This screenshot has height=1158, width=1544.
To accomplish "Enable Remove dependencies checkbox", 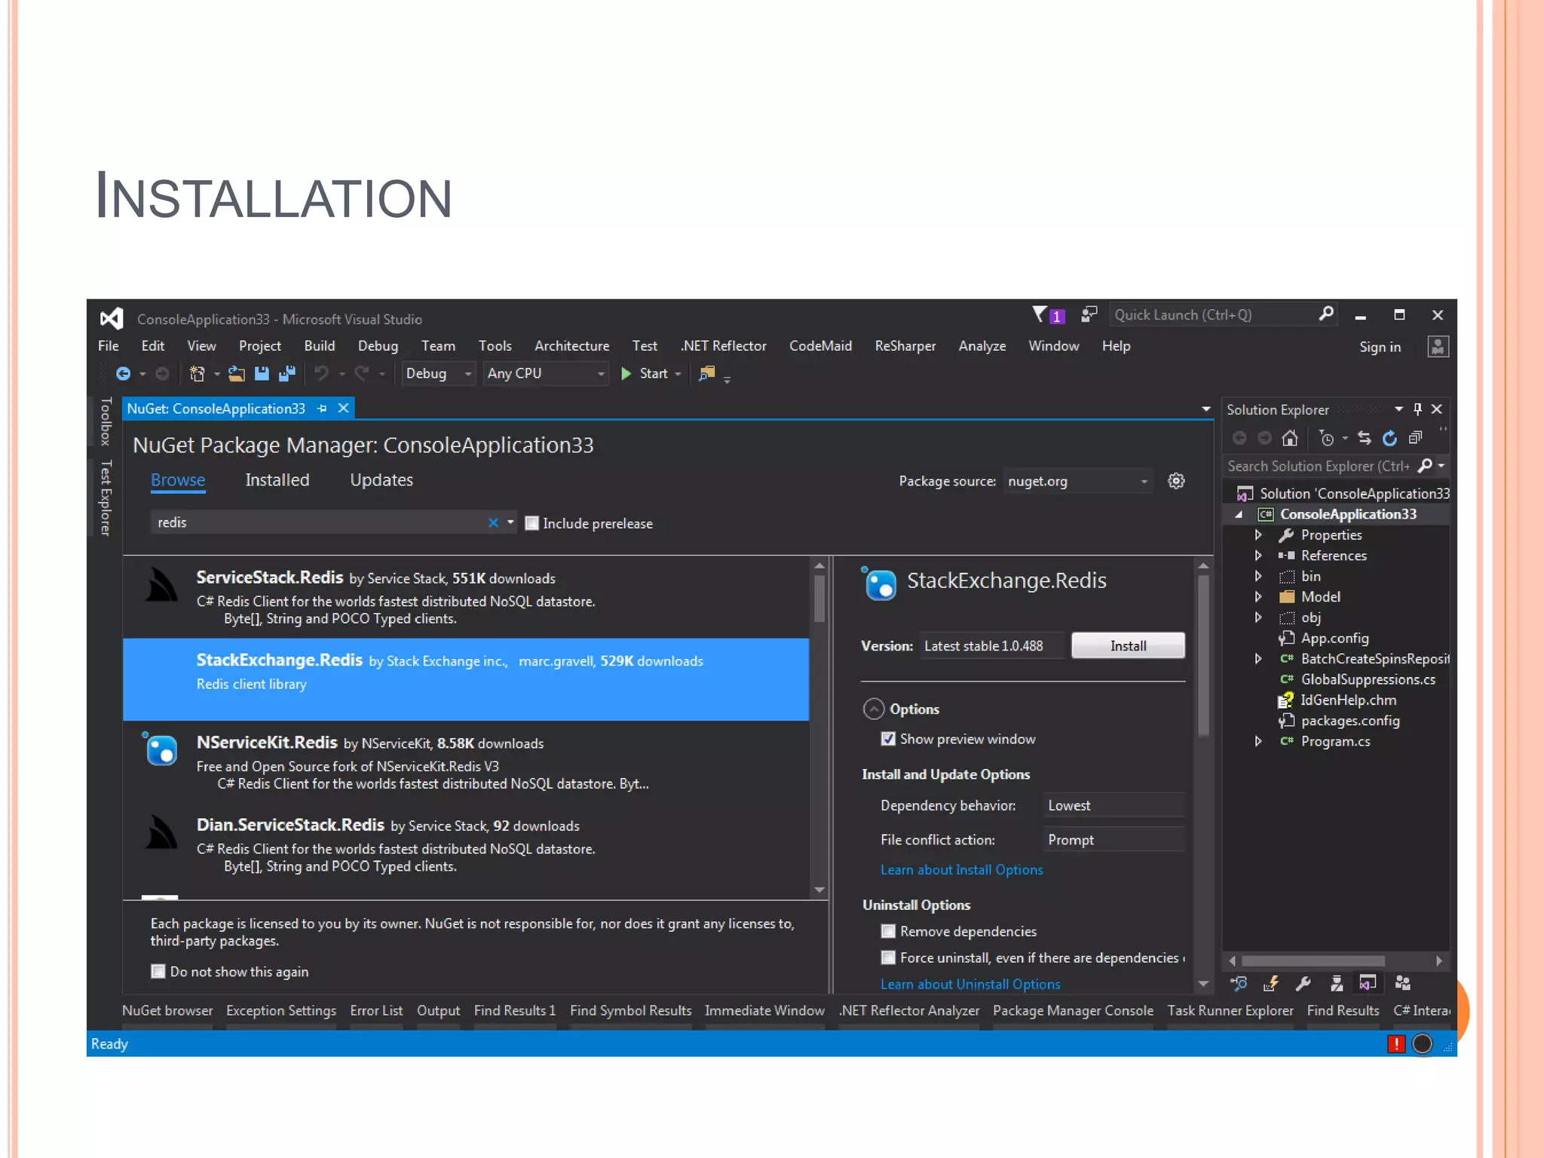I will tap(888, 931).
